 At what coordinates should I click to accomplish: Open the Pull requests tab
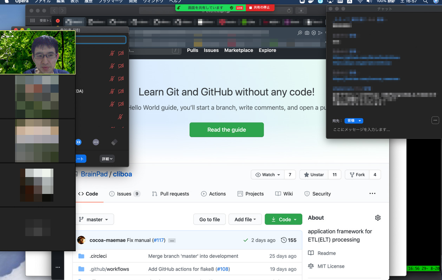(171, 194)
